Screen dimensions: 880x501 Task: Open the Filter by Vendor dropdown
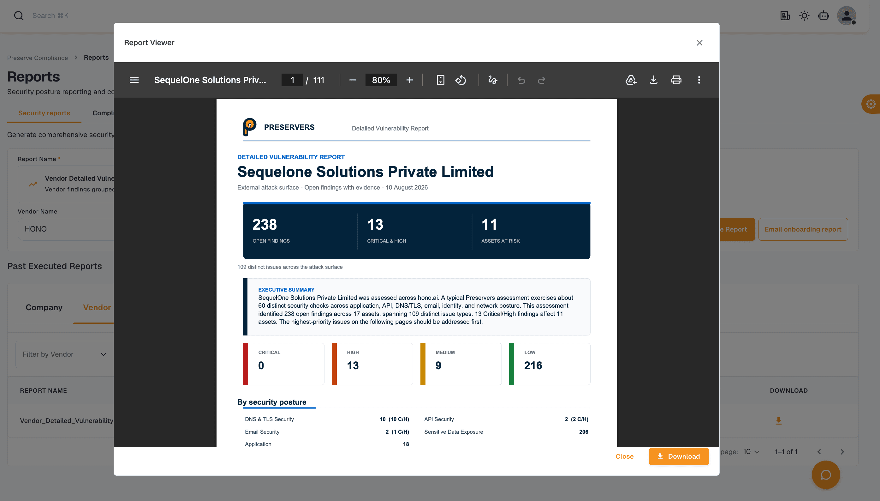coord(65,354)
